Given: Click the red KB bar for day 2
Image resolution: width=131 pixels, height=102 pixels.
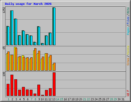Looking at the screenshot, I should tap(12, 85).
